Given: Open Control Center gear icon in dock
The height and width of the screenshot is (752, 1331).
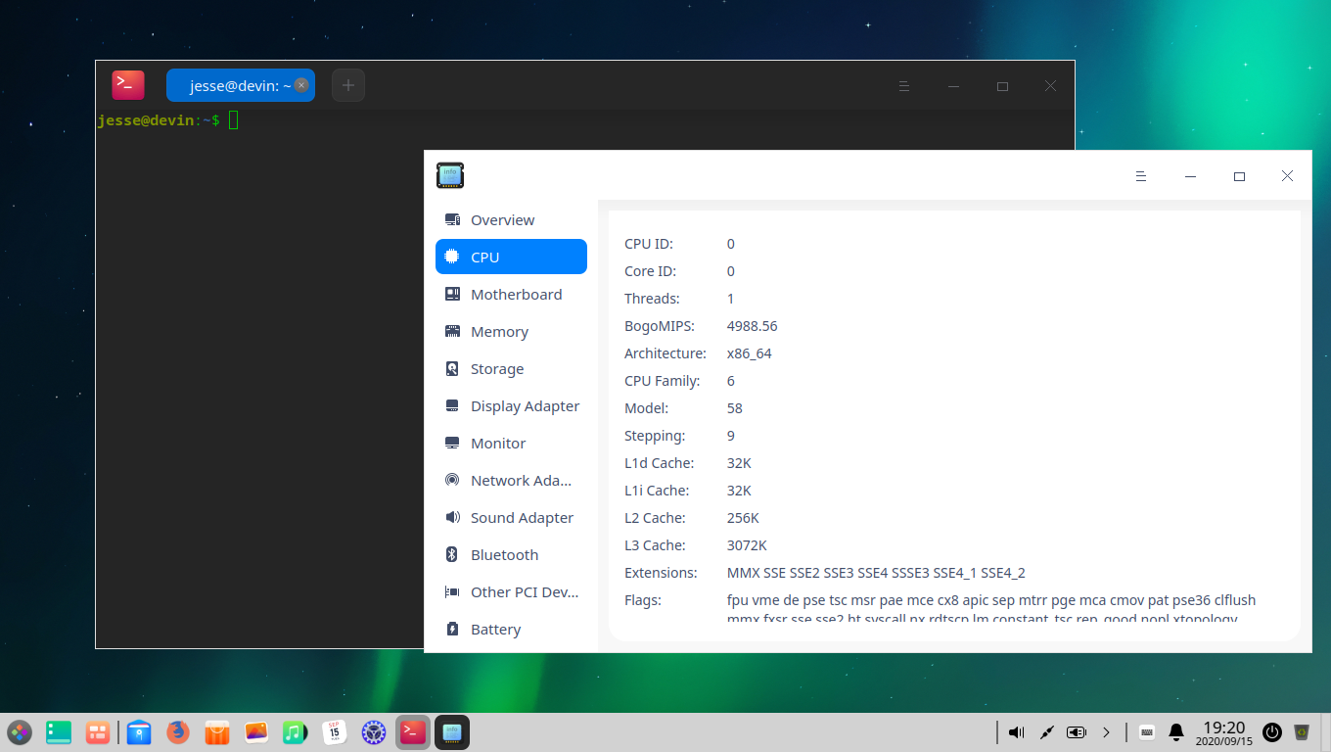Looking at the screenshot, I should [374, 731].
